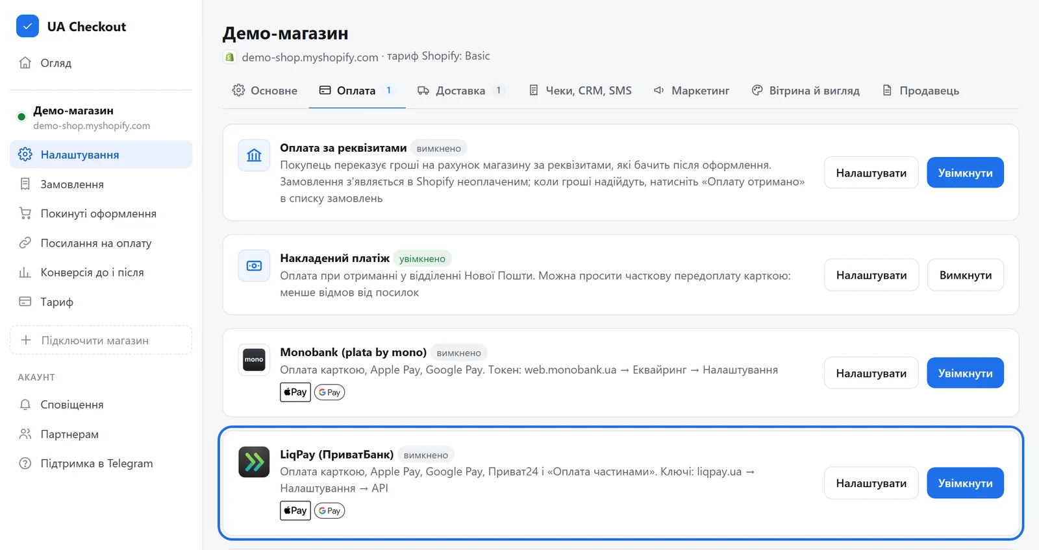This screenshot has height=550, width=1039.
Task: Click the Apple Pay badge under LiqPay
Action: click(295, 511)
